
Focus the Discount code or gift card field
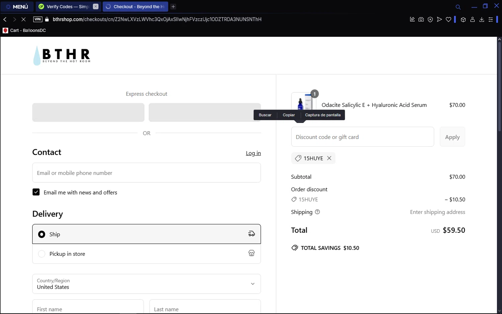tap(363, 137)
